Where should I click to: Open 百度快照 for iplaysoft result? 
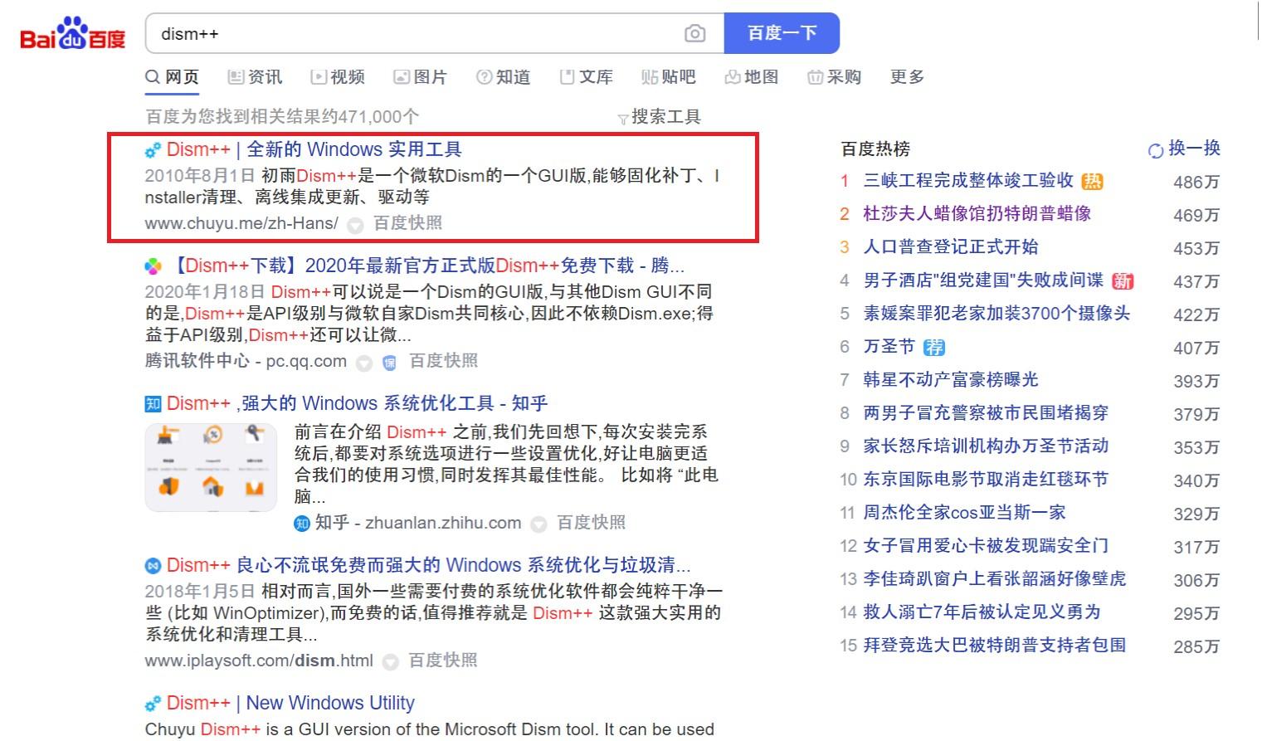click(443, 661)
